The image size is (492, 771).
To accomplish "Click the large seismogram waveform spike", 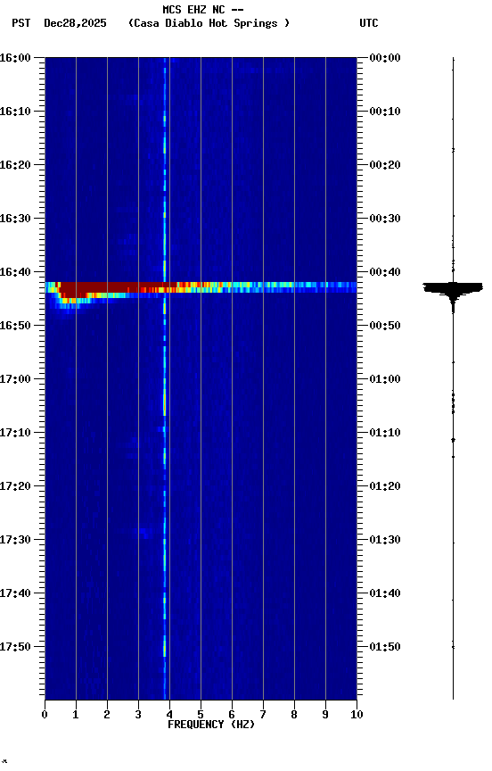I will pyautogui.click(x=453, y=290).
